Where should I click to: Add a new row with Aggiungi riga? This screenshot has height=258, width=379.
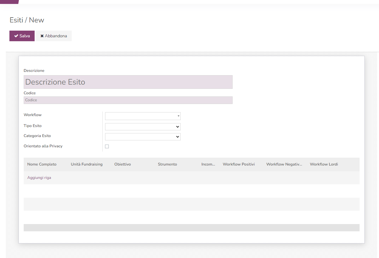coord(39,178)
